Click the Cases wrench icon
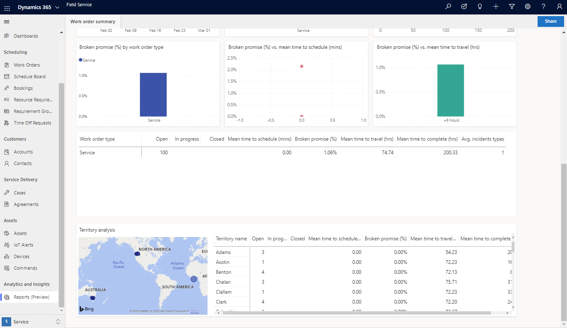567x328 pixels. [7, 193]
